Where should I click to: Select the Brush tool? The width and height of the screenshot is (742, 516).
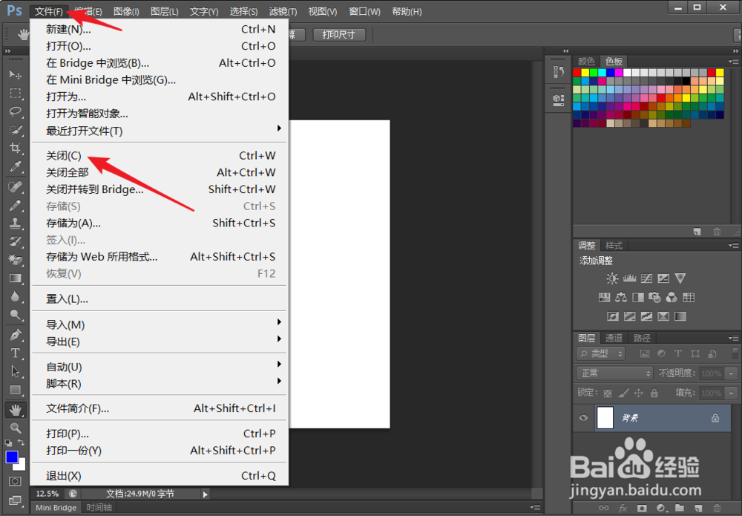tap(15, 206)
